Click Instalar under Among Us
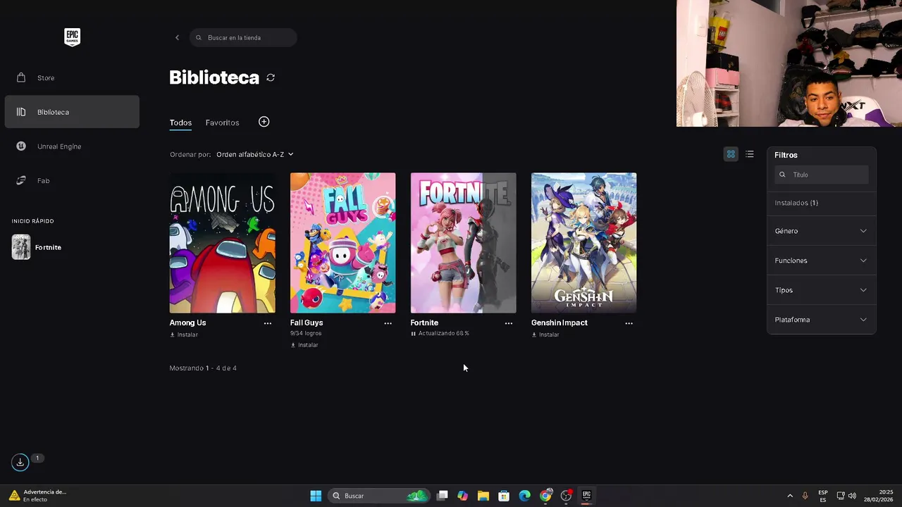The height and width of the screenshot is (507, 902). pos(184,334)
